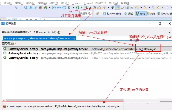
Task: Switch to the 调试 debug perspective
Action: click(128, 14)
